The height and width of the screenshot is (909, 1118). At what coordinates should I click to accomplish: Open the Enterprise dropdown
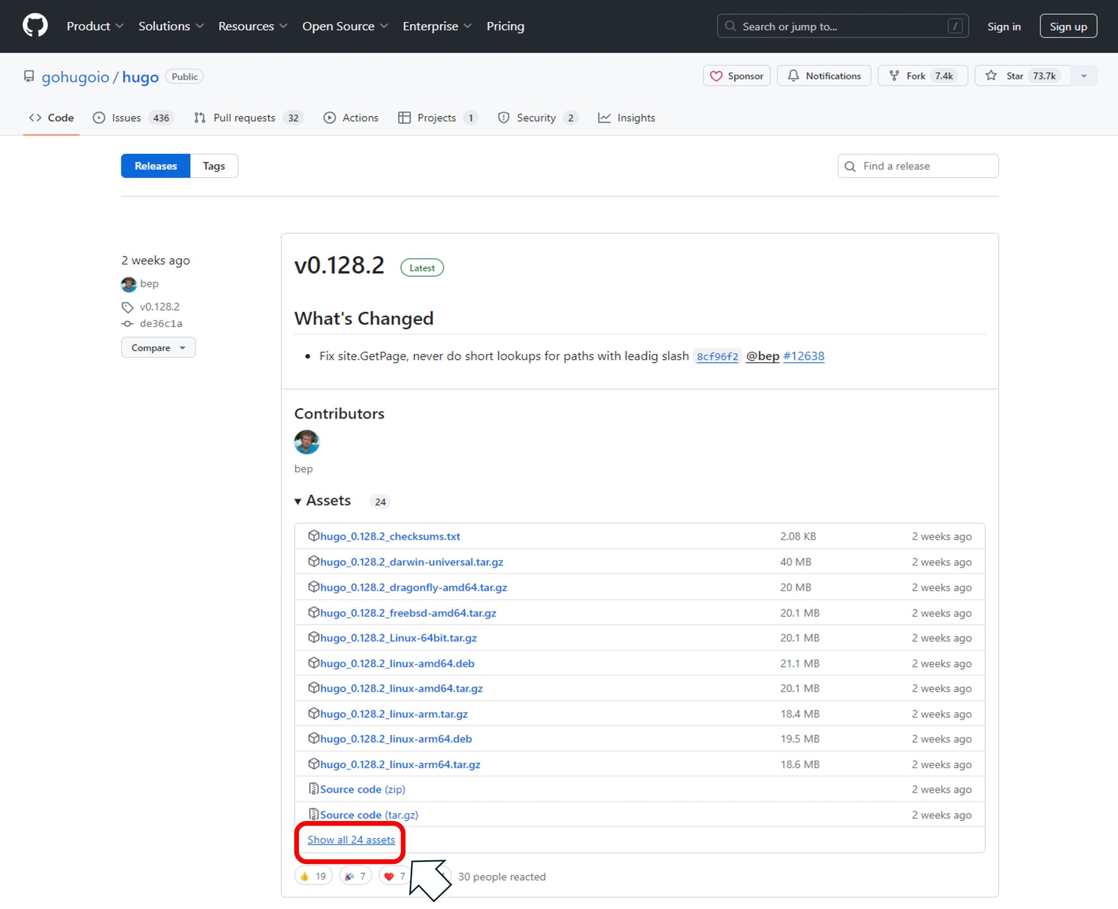pyautogui.click(x=437, y=26)
